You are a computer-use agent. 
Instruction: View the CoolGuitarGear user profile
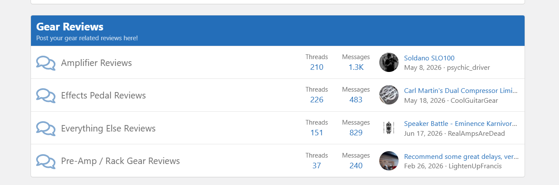[474, 101]
